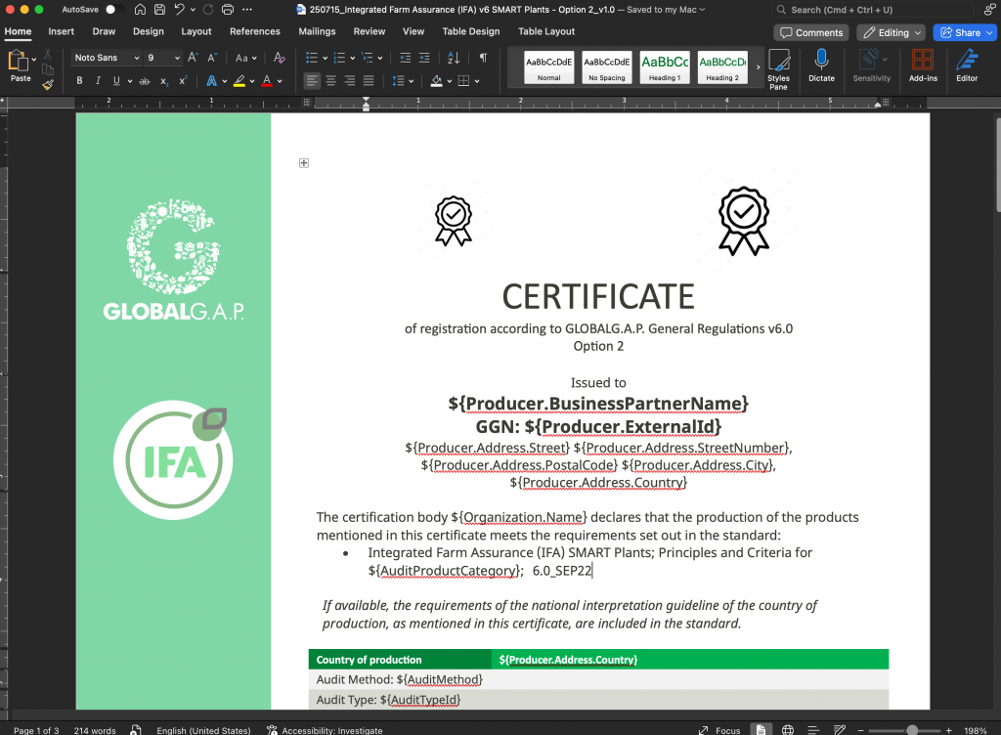Viewport: 1001px width, 735px height.
Task: Toggle italic formatting
Action: click(98, 81)
